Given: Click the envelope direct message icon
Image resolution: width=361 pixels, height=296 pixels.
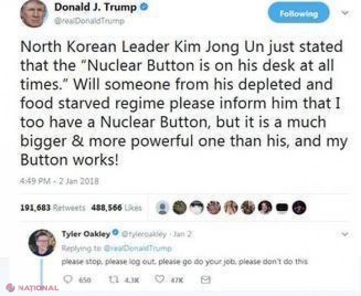Looking at the screenshot, I should (x=206, y=280).
